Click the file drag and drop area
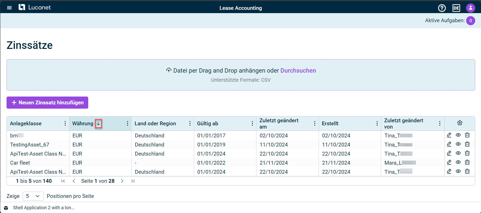Image resolution: width=481 pixels, height=213 pixels. point(241,75)
